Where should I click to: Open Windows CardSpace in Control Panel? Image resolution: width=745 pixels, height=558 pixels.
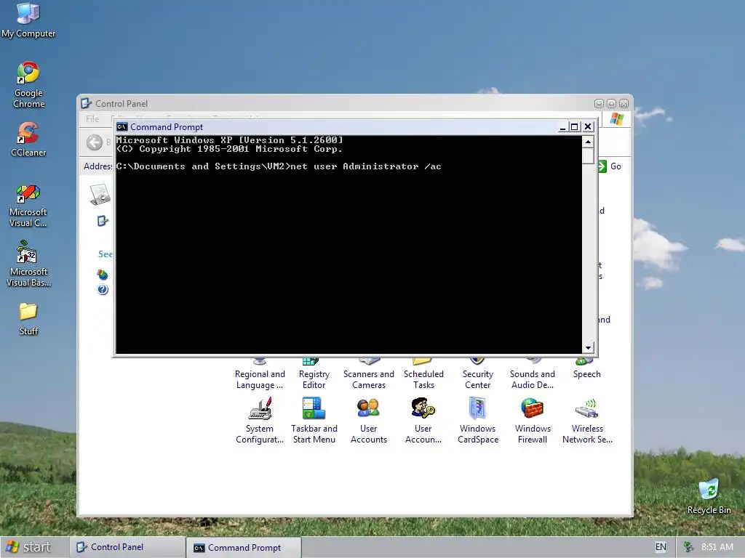click(477, 421)
